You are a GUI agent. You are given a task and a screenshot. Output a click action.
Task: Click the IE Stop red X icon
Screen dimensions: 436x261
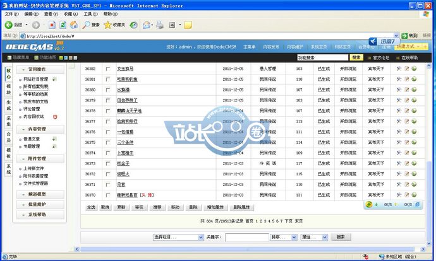click(52, 25)
